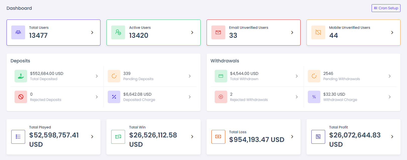Click the Deposited Charge percent icon

(114, 97)
